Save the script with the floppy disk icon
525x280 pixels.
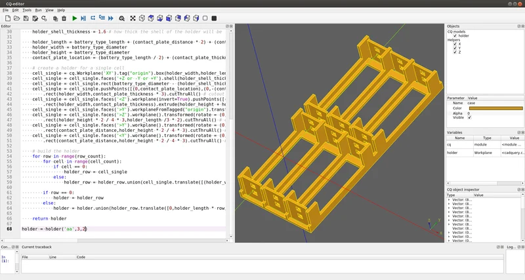(x=26, y=18)
